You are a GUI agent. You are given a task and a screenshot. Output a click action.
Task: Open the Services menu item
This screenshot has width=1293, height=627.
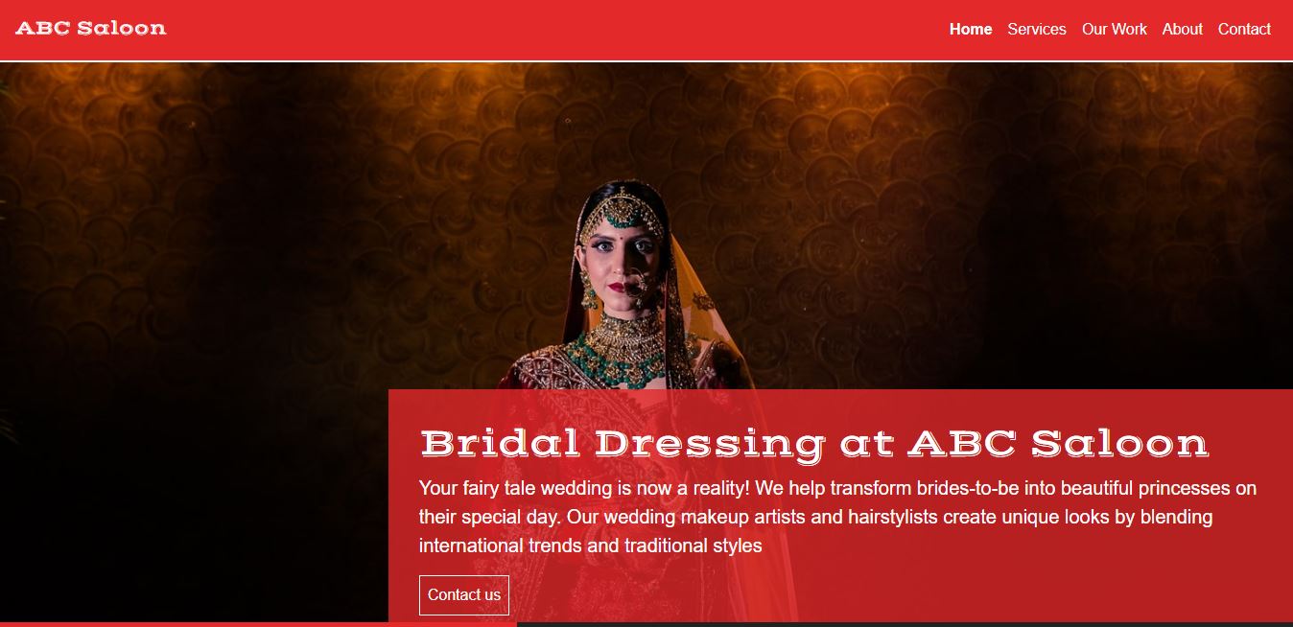pyautogui.click(x=1037, y=29)
